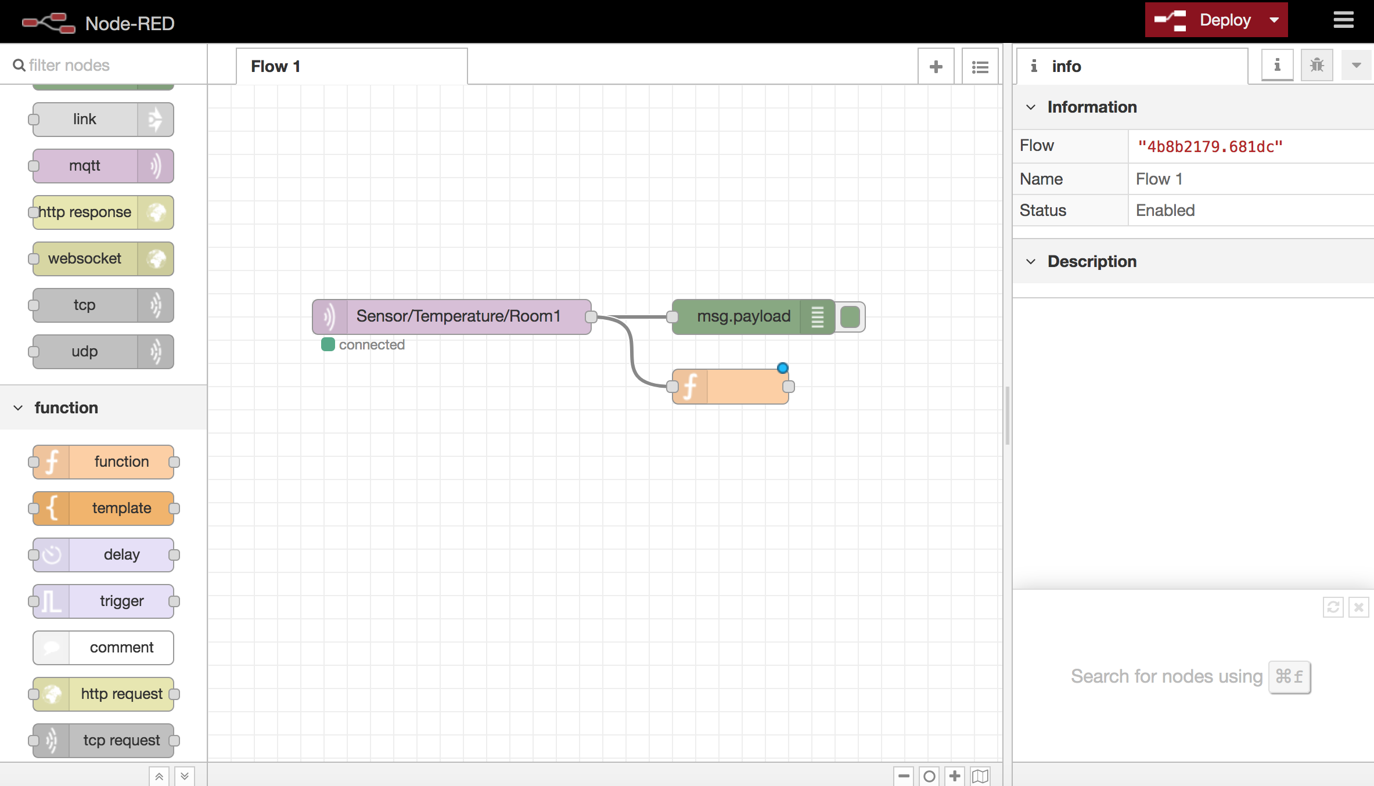
Task: Reset canvas zoom level
Action: pos(929,776)
